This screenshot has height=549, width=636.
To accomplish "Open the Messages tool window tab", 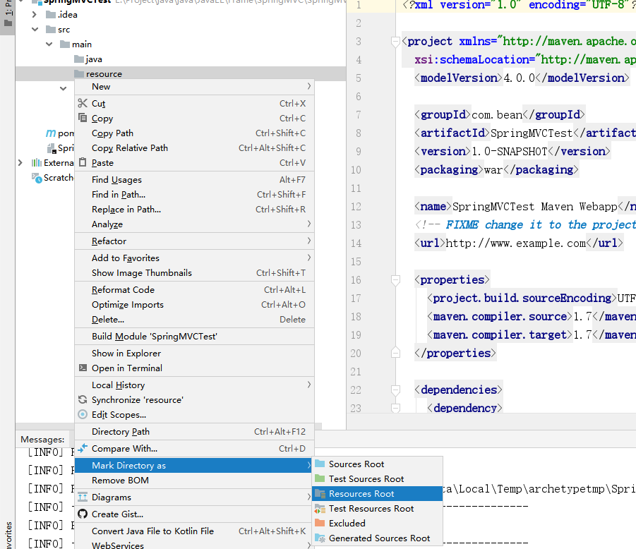I will click(42, 439).
